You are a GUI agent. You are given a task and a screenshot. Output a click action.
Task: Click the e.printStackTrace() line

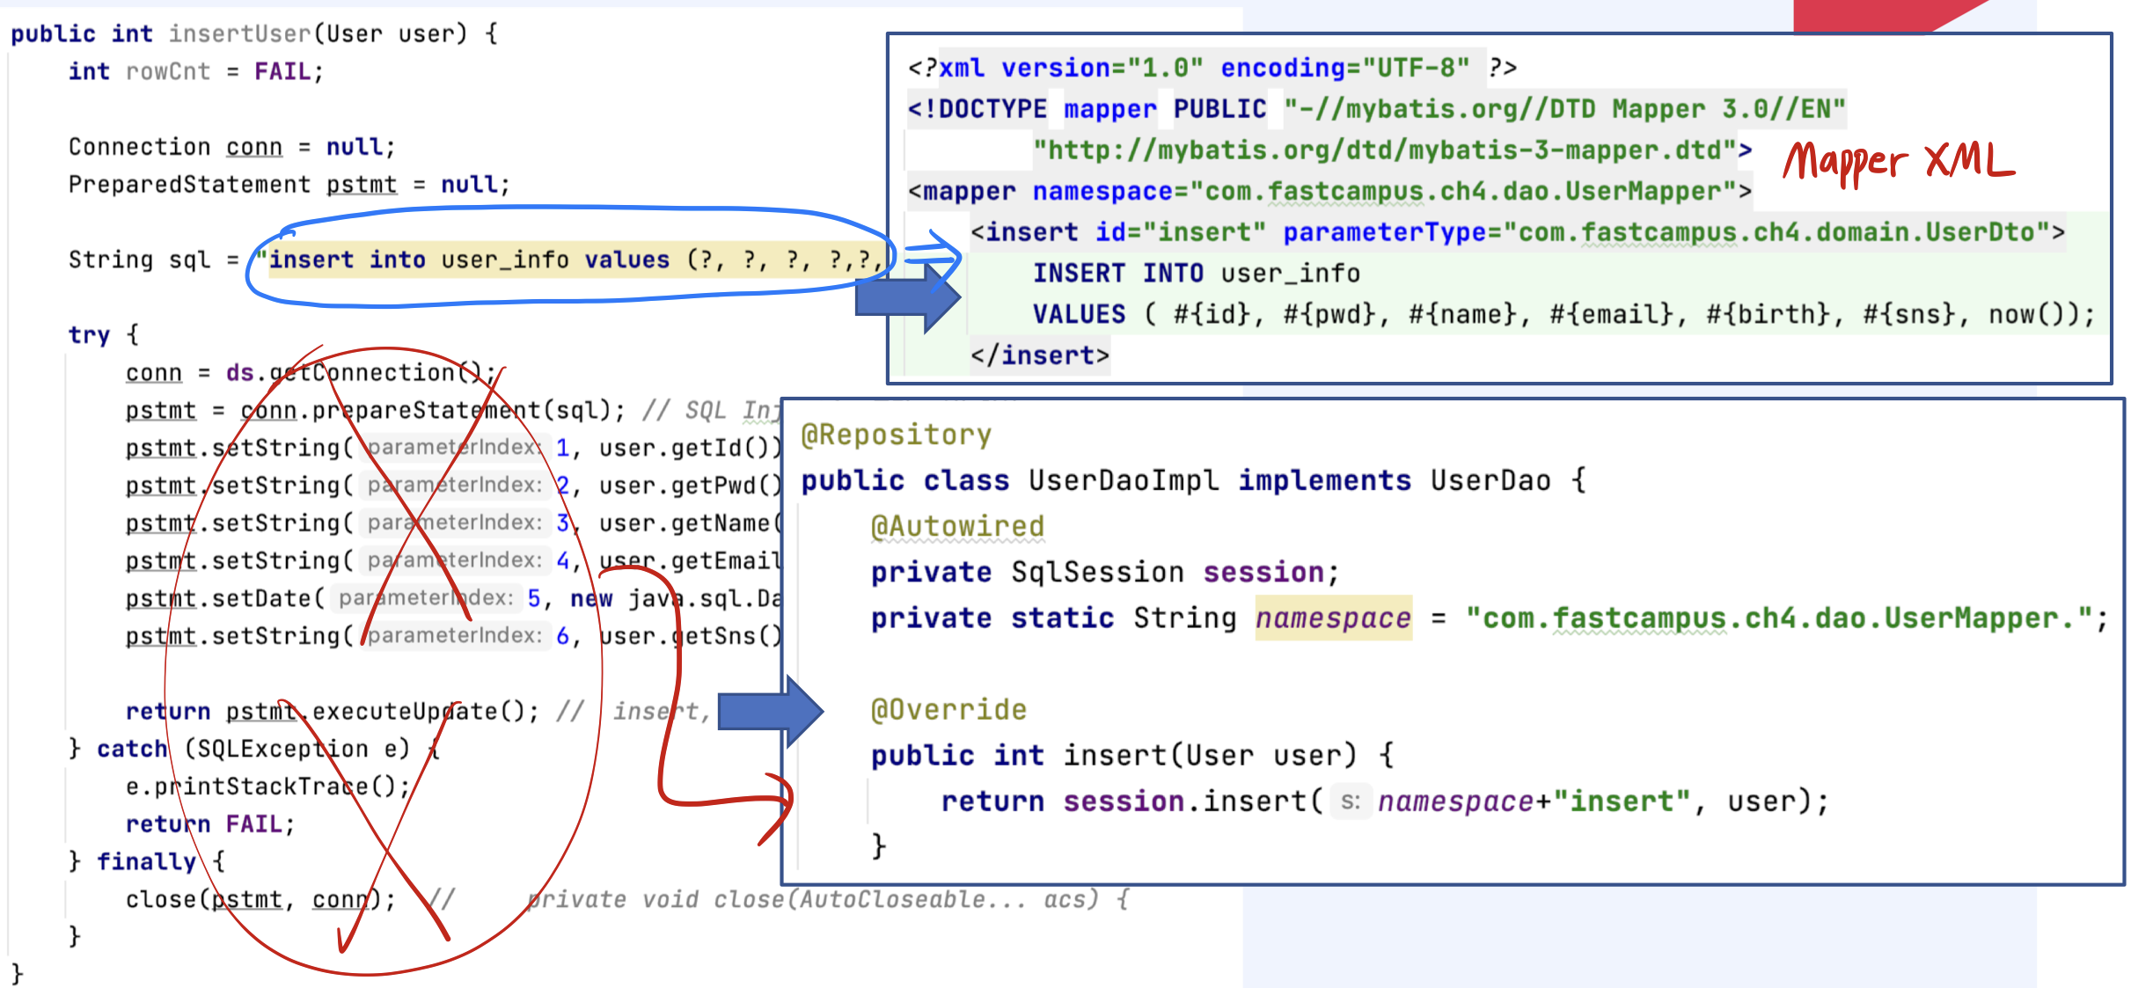coord(267,787)
